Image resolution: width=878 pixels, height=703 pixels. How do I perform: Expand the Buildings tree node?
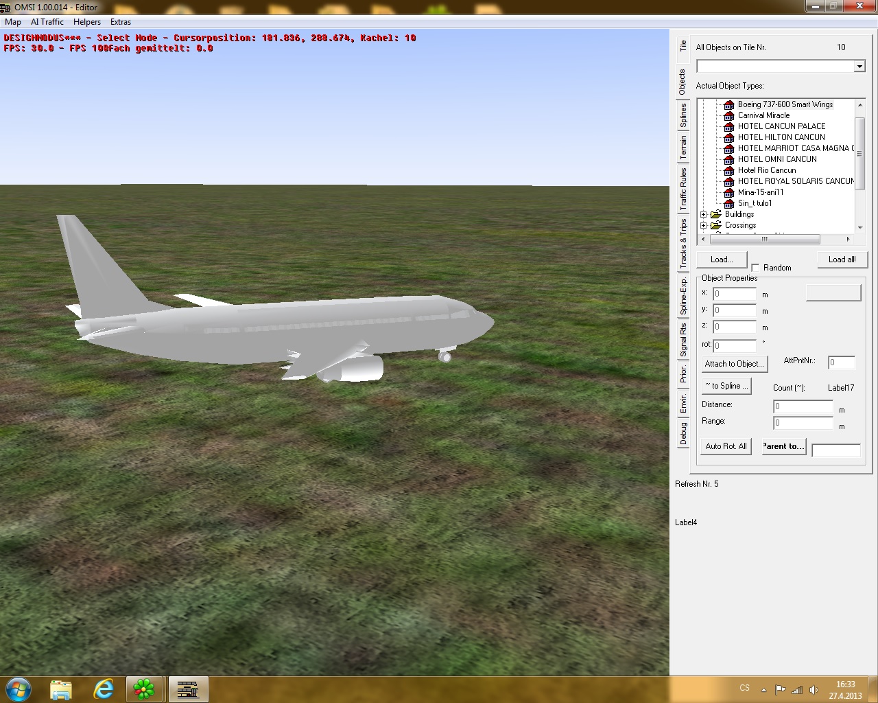point(703,214)
